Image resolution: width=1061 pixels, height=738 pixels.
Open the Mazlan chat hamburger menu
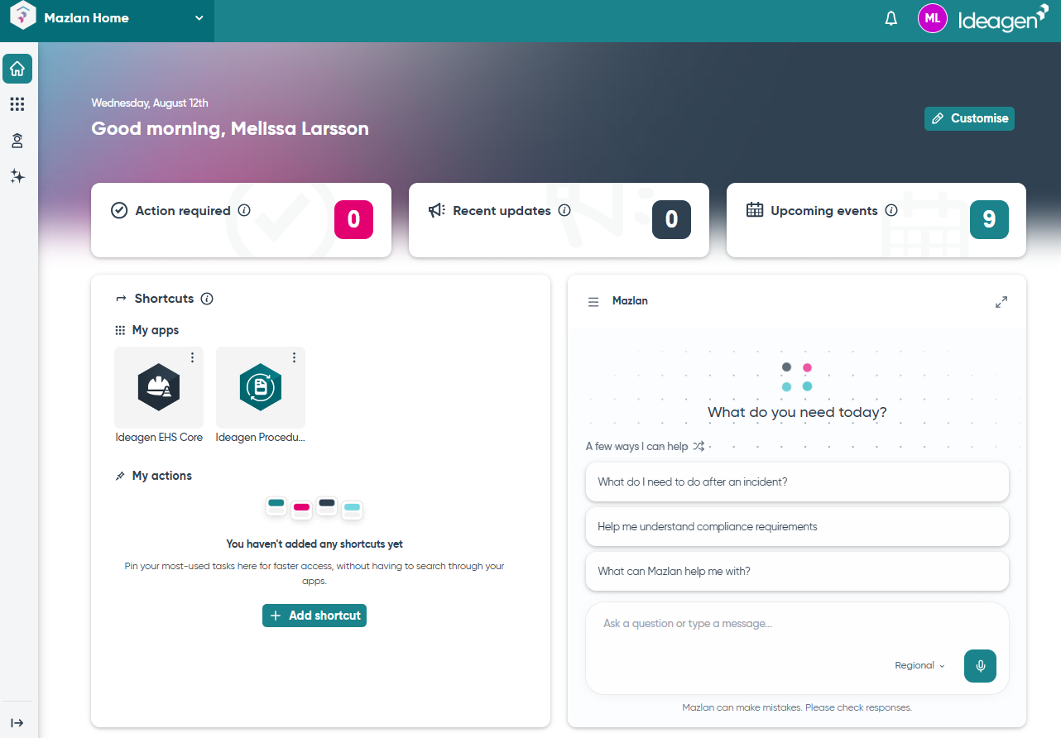pos(593,302)
